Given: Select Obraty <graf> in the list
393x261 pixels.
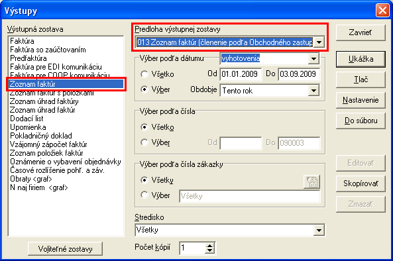Looking at the screenshot, I should tap(66, 179).
